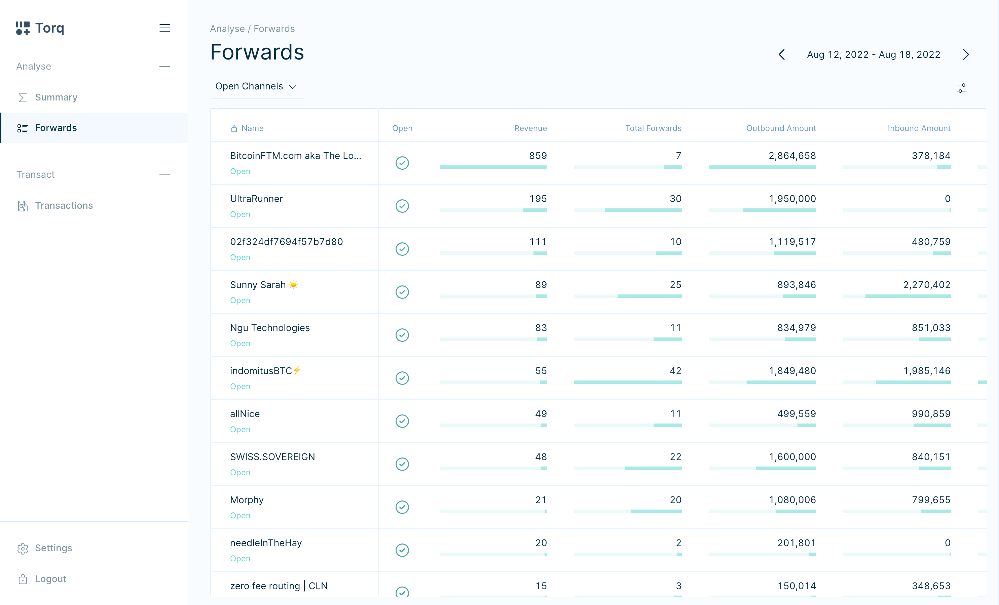Go to next date range arrow

tap(966, 55)
